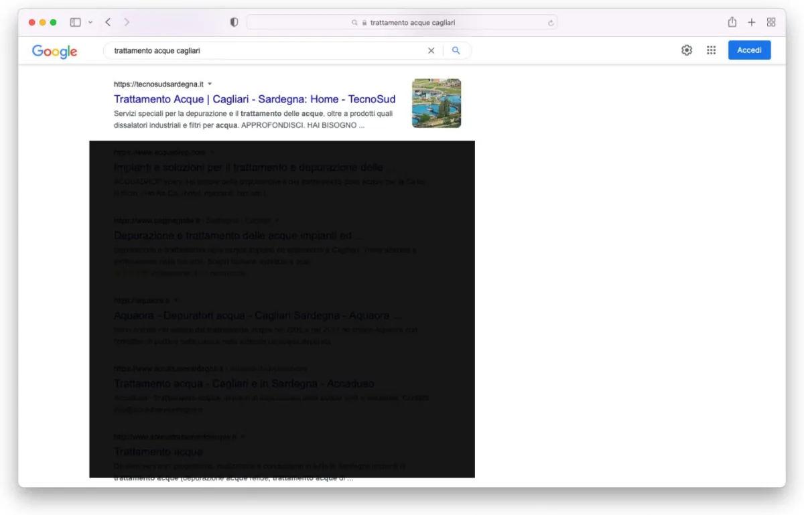Open the Share menu in Safari

point(732,22)
